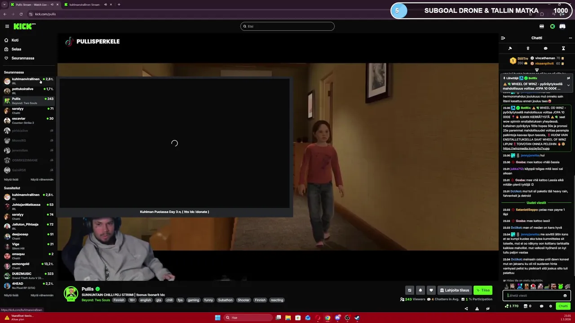Open DUBZMUSIC in recommended list
The width and height of the screenshot is (575, 323).
coord(28,275)
